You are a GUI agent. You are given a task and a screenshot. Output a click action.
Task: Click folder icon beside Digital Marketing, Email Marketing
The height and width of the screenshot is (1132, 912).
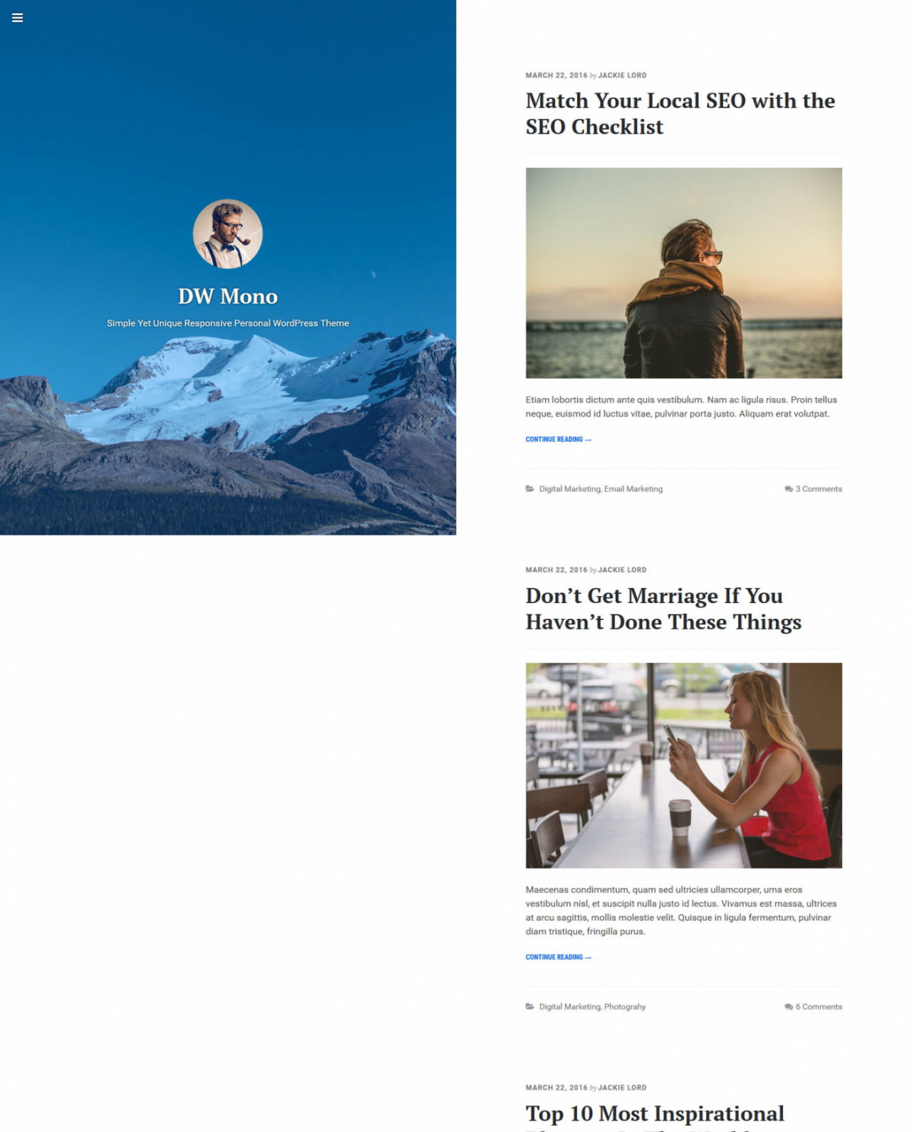pyautogui.click(x=530, y=488)
